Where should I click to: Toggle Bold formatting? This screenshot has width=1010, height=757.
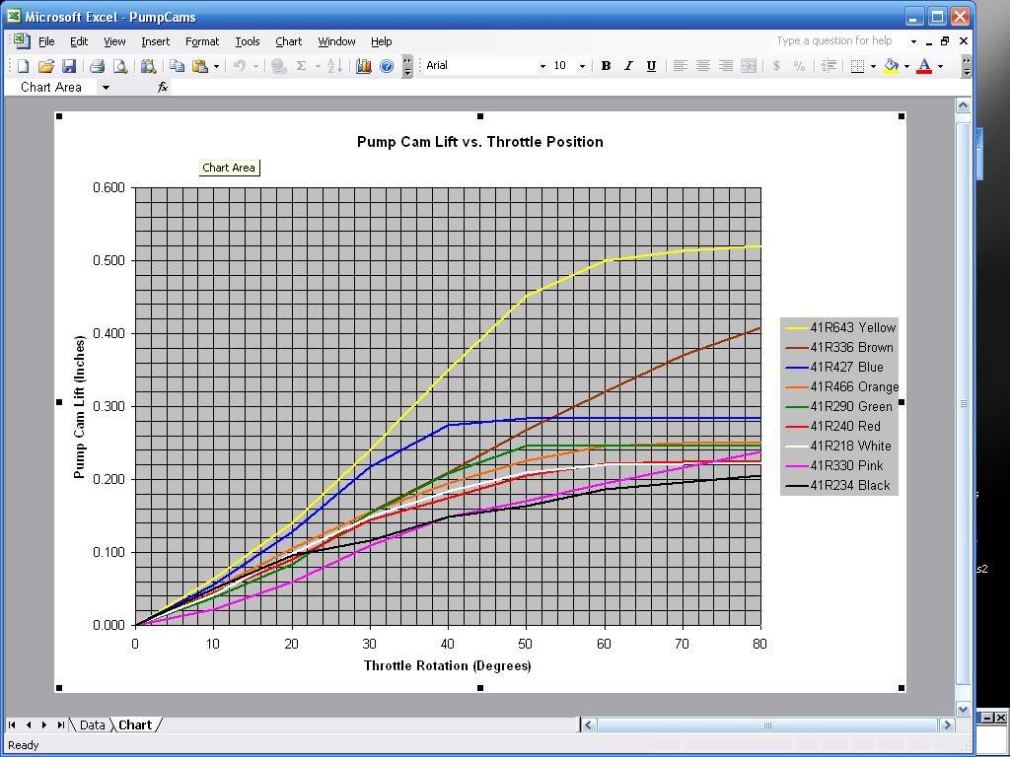pos(606,66)
